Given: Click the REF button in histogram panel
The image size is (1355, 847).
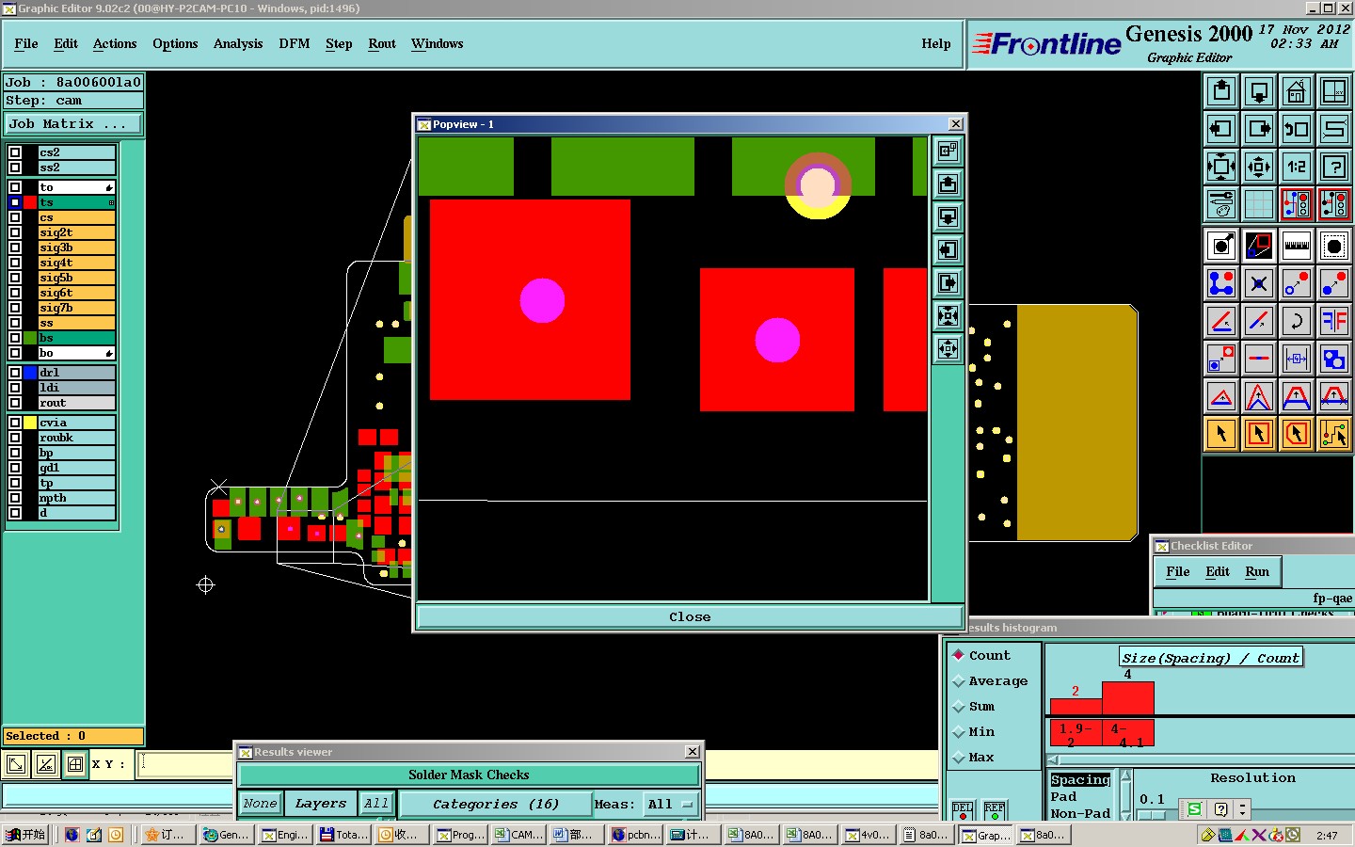Looking at the screenshot, I should [995, 809].
